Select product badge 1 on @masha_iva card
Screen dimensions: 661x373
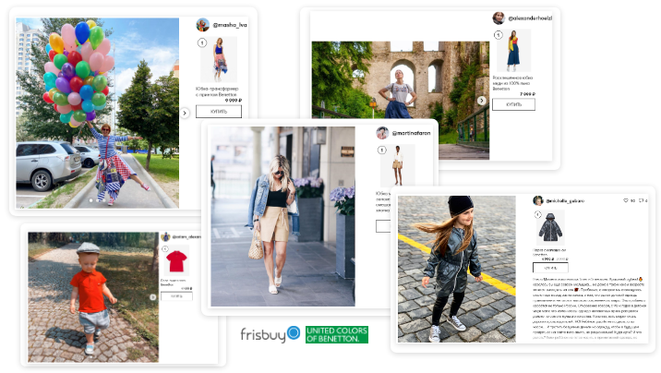point(202,42)
